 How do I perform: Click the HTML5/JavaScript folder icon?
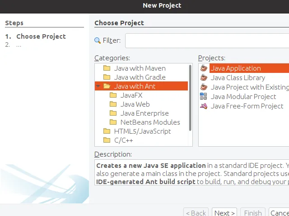coord(107,131)
